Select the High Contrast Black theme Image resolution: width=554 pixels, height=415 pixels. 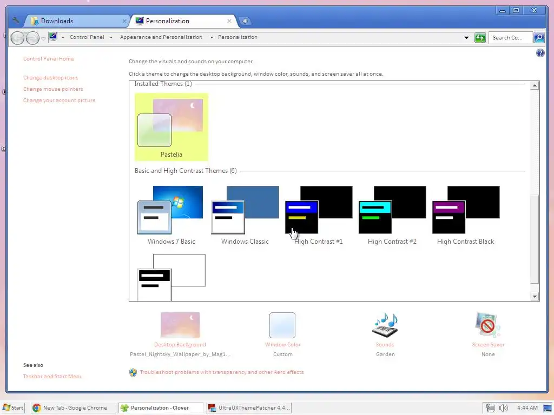465,215
